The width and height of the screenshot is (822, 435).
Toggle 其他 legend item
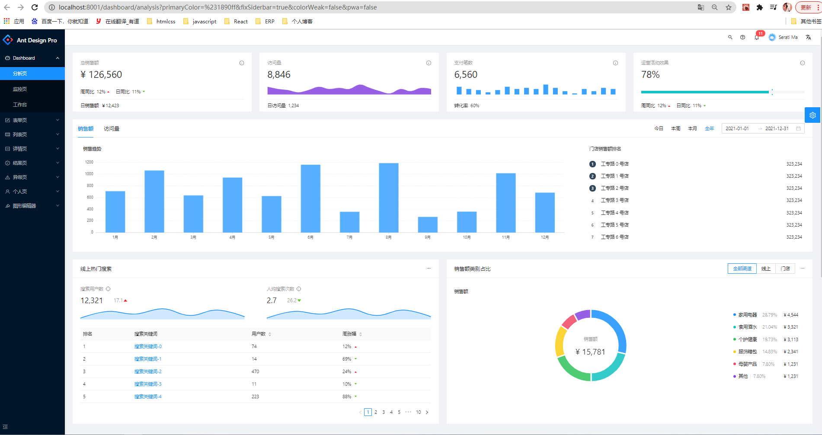[766, 376]
